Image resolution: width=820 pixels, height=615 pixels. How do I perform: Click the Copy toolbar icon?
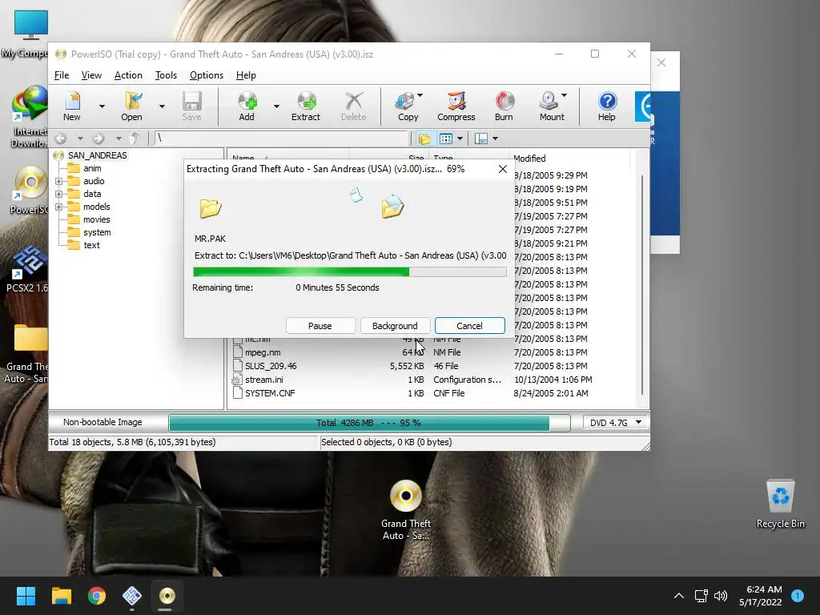408,107
